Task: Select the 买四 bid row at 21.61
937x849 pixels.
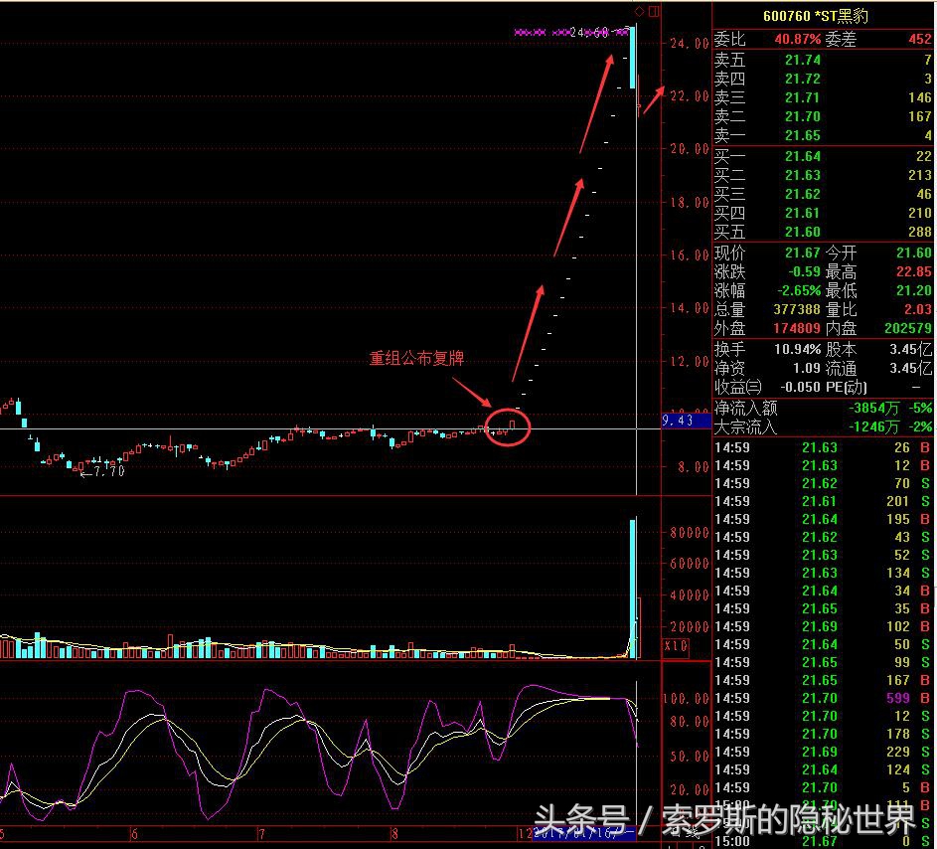Action: click(x=823, y=213)
